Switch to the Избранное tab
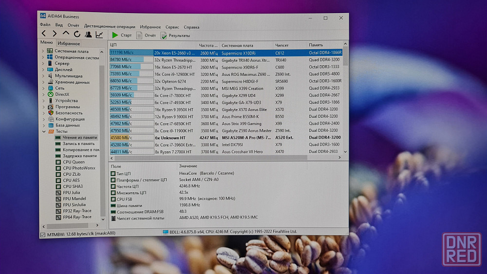Viewport: 487px width, 274px height. (68, 43)
